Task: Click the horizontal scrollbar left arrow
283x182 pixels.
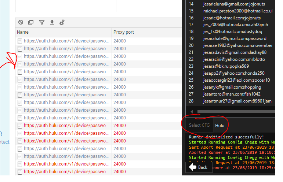Action: pos(192,112)
